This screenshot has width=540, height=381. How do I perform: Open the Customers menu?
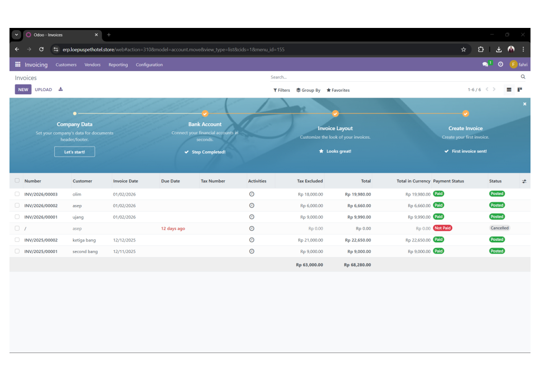(x=66, y=65)
